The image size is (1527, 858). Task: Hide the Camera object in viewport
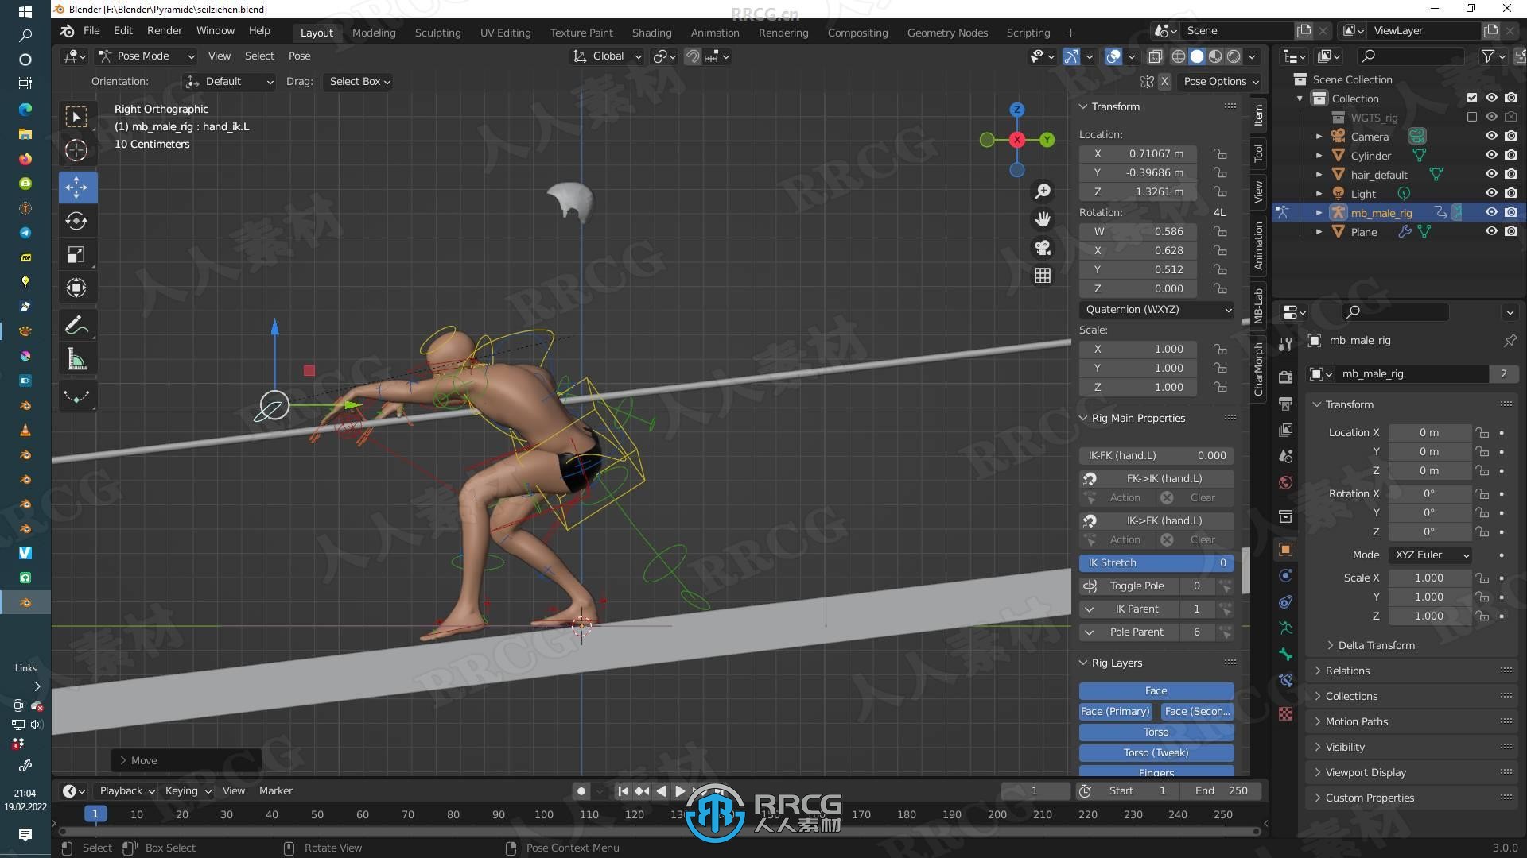[1491, 137]
